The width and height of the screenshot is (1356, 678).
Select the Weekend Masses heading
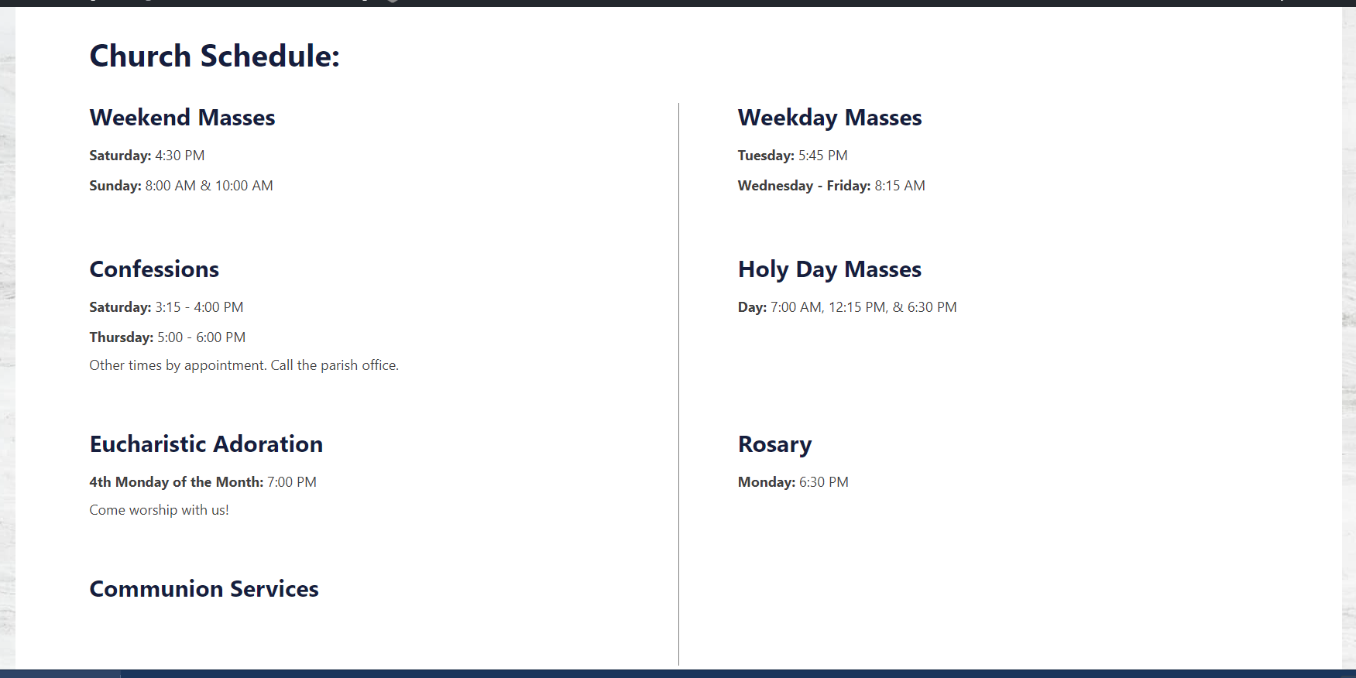point(182,118)
